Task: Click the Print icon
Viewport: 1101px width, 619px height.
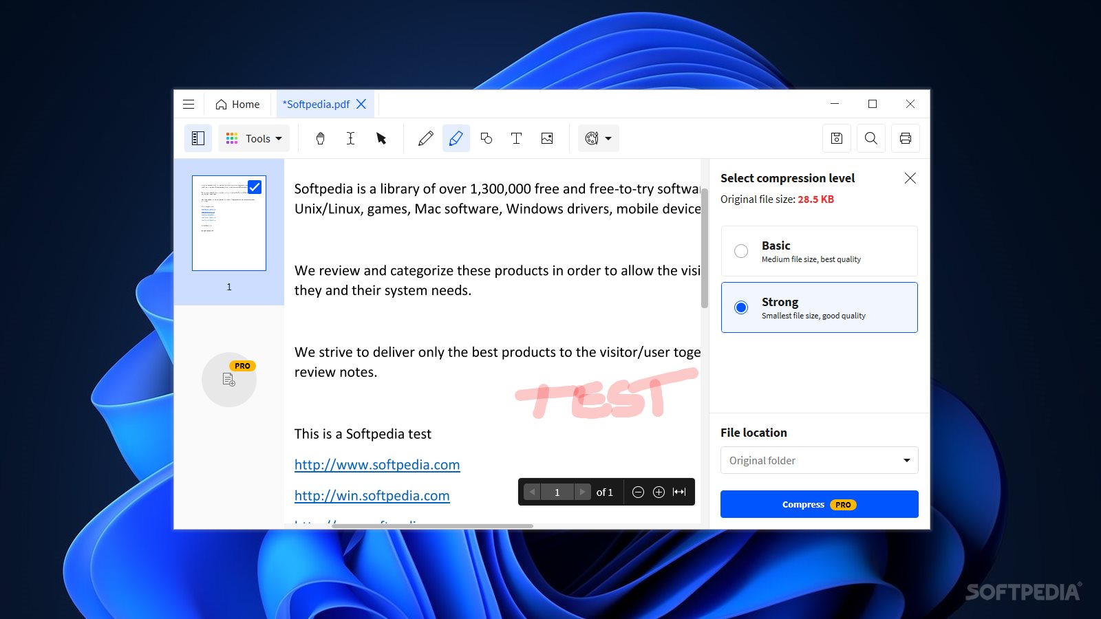Action: 906,138
